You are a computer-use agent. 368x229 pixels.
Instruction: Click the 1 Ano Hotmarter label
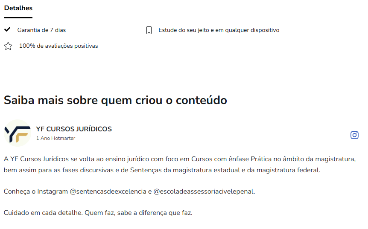[x=55, y=138]
